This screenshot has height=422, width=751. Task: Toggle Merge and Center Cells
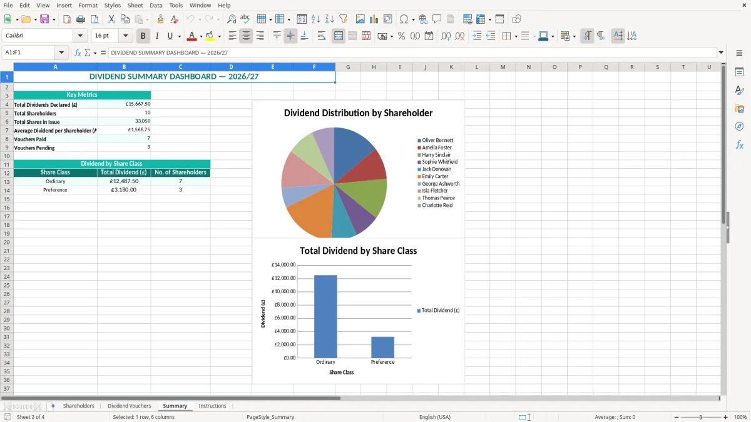(339, 36)
